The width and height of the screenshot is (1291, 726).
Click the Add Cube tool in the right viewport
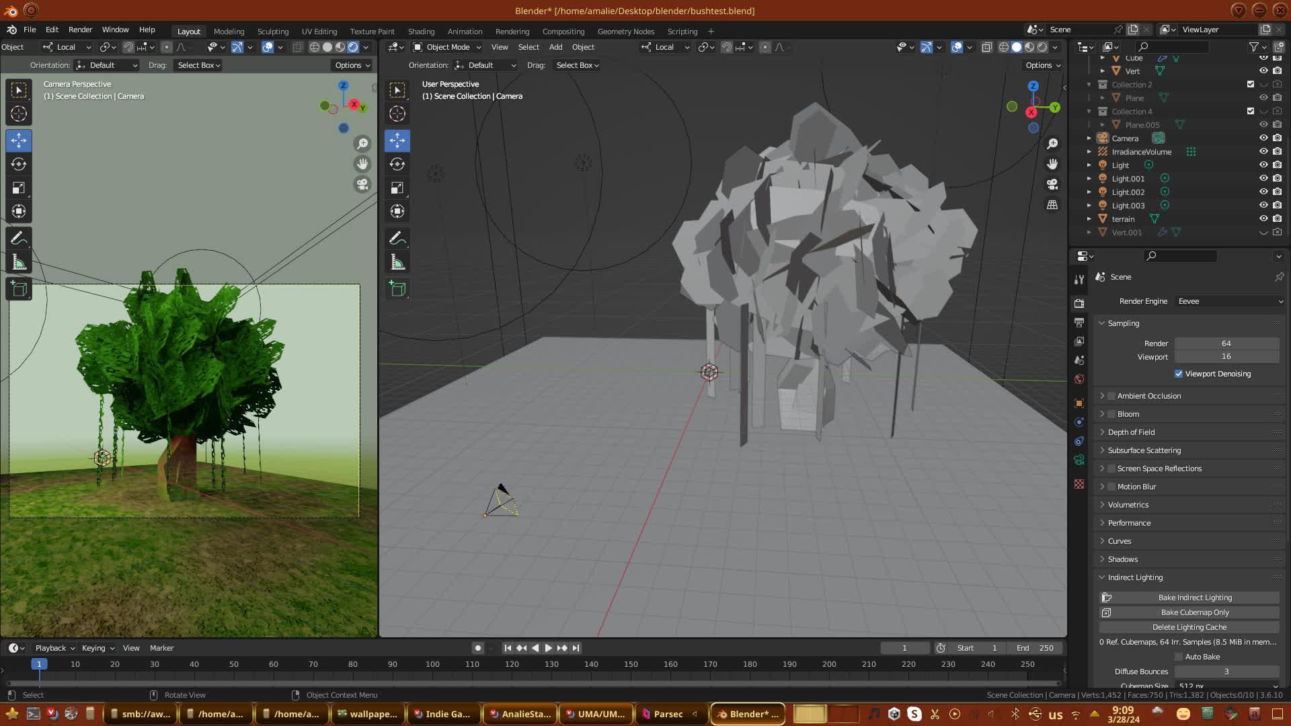(x=397, y=289)
